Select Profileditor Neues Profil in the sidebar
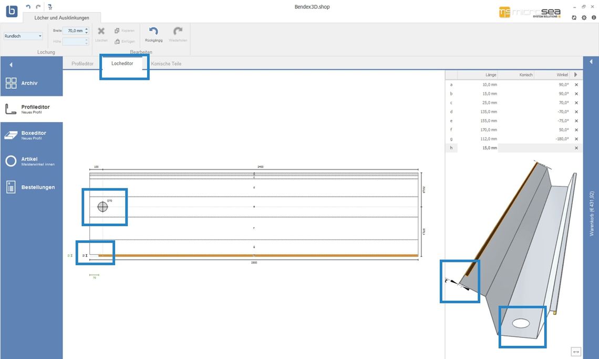The width and height of the screenshot is (599, 359). point(32,109)
